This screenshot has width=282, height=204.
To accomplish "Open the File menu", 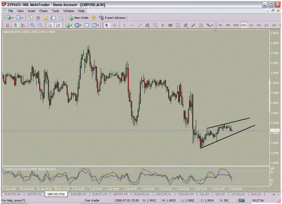I will [11, 11].
